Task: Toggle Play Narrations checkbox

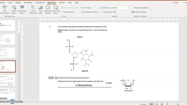Action: tap(62, 12)
